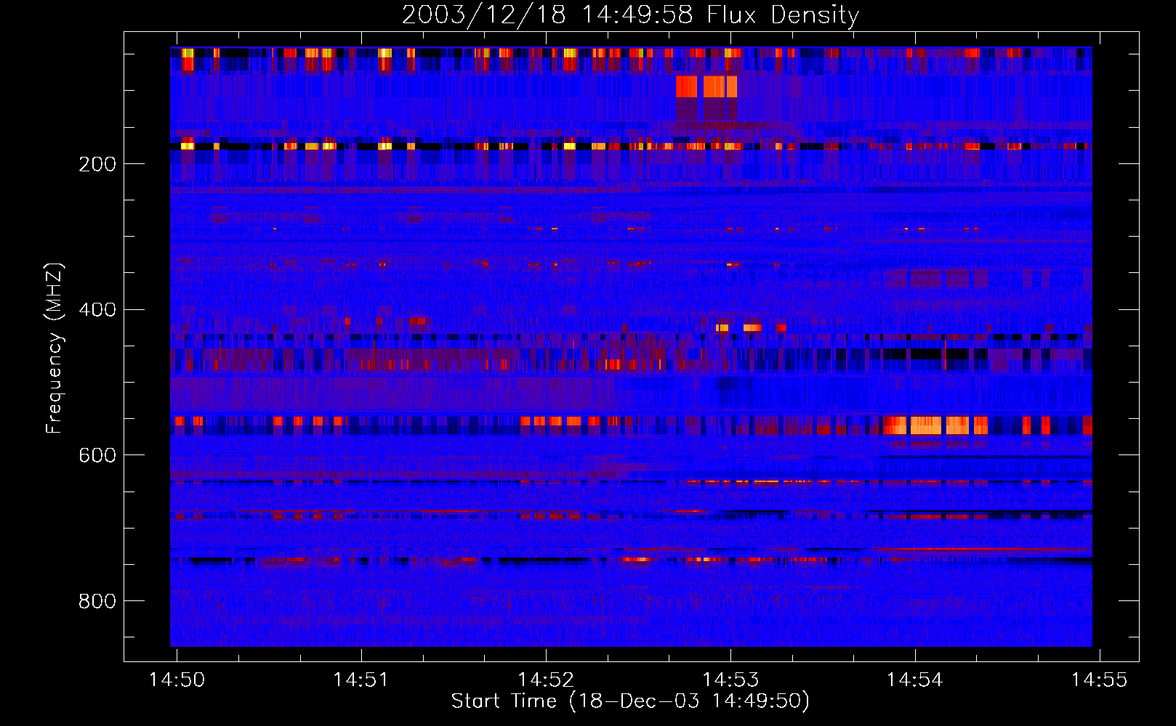Image resolution: width=1176 pixels, height=726 pixels.
Task: Select the 14:54 time axis label
Action: click(x=915, y=680)
